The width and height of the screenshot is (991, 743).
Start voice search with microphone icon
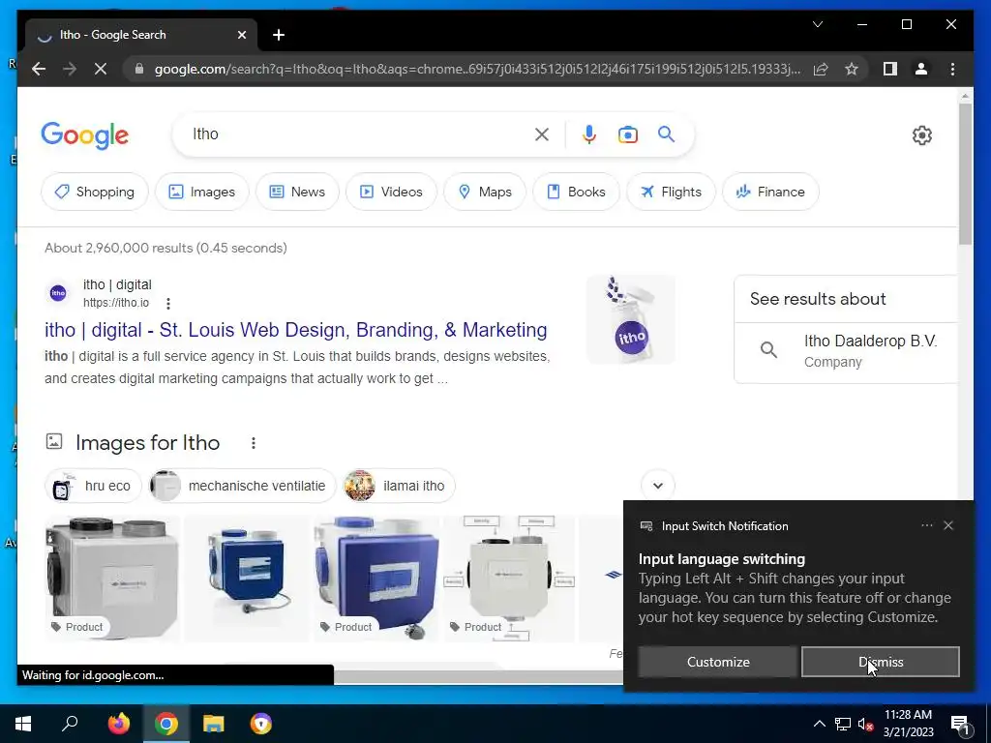coord(589,134)
